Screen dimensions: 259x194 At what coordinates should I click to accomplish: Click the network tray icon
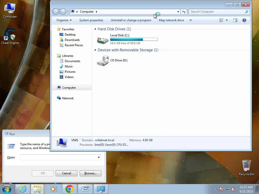(227, 189)
